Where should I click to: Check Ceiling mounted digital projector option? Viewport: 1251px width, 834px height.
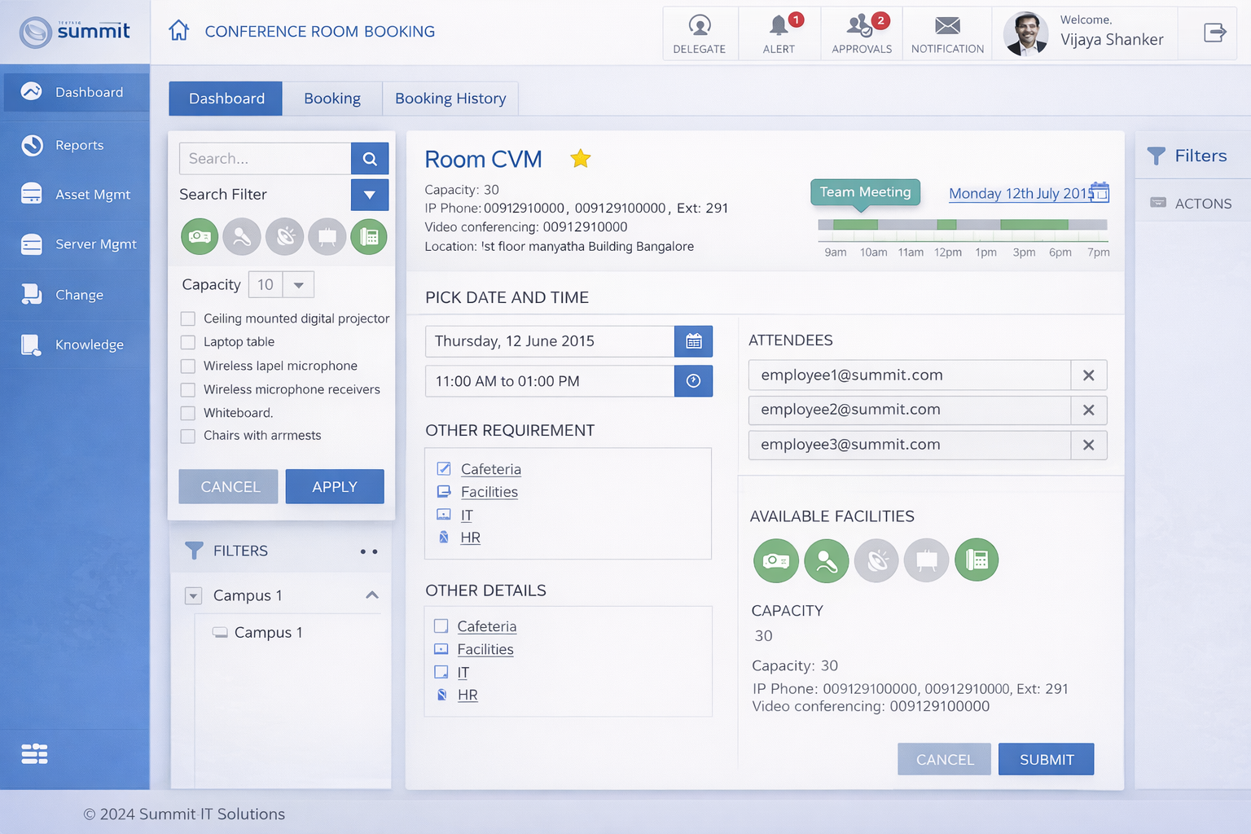188,318
